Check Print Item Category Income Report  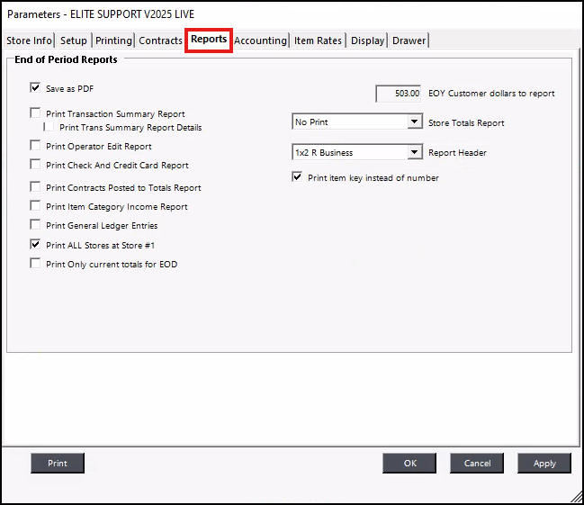coord(35,206)
